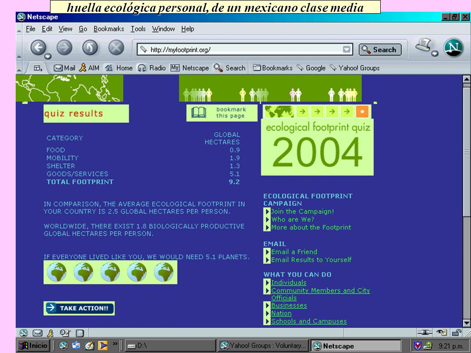Screen dimensions: 471x353
Task: Open My Netscape toolbar shortcut
Action: (189, 68)
